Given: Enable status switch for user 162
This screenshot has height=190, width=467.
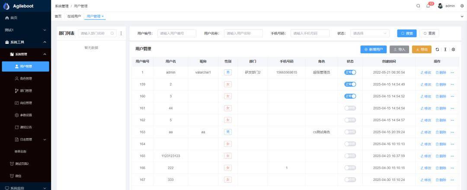Looking at the screenshot, I should click(350, 120).
